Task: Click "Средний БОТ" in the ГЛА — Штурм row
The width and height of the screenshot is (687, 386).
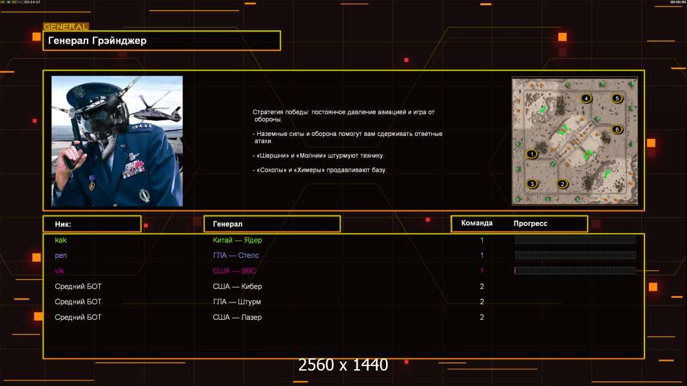Action: tap(78, 302)
